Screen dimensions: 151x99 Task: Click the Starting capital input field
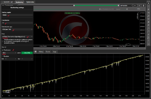(x=17, y=15)
